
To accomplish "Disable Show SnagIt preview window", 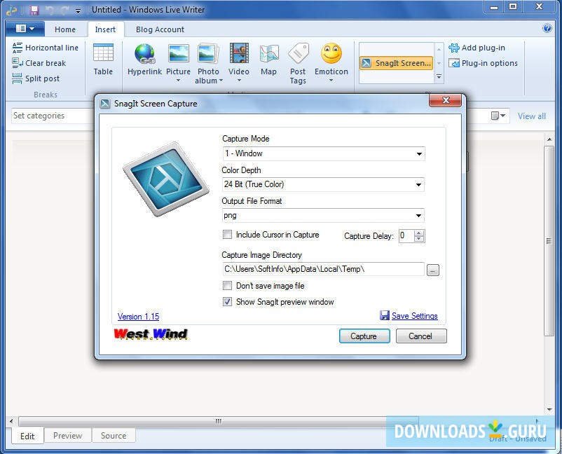I will [227, 301].
